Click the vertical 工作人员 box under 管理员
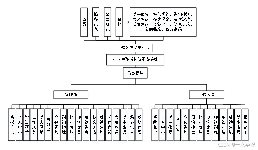258x150 pixels. (x=34, y=125)
